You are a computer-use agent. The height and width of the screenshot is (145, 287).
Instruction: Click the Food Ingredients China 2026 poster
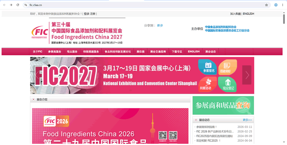coord(110,126)
